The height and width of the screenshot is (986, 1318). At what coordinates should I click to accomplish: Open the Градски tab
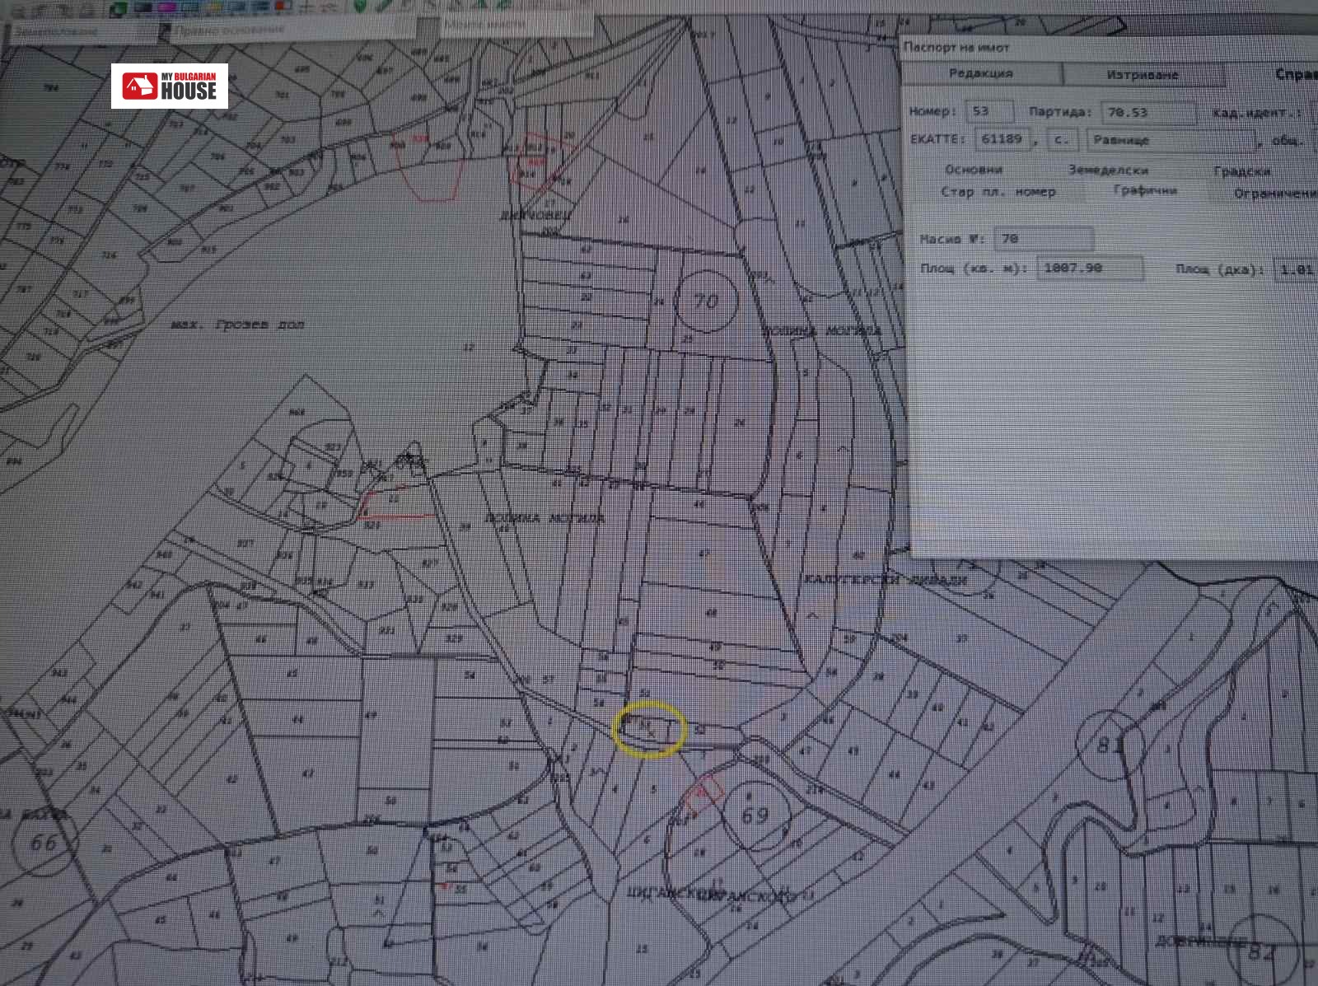1241,171
